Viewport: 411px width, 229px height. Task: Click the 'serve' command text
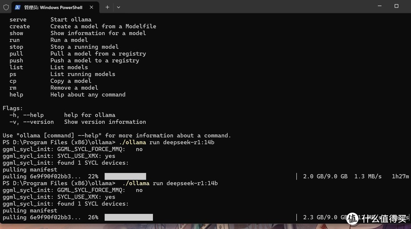[18, 20]
